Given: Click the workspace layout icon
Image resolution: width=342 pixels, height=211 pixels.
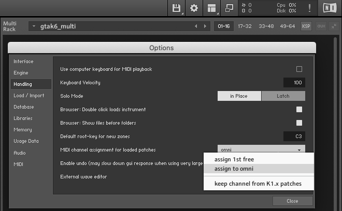Looking at the screenshot, I should point(211,8).
